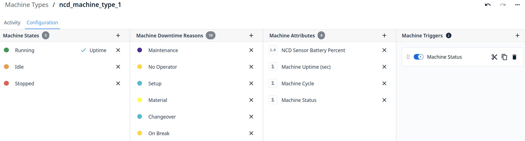Screen dimensions: 525x141
Task: Go to Machine Types breadcrumb
Action: tap(27, 5)
